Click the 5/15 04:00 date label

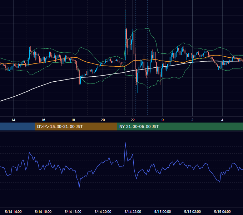[x=222, y=211]
